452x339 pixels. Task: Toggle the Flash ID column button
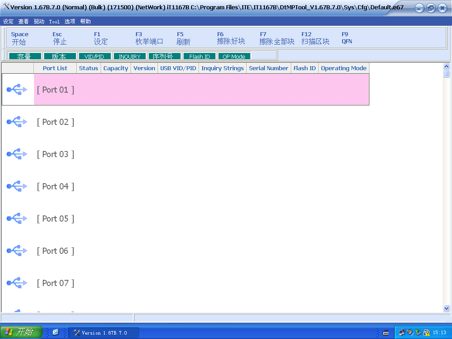click(x=199, y=56)
